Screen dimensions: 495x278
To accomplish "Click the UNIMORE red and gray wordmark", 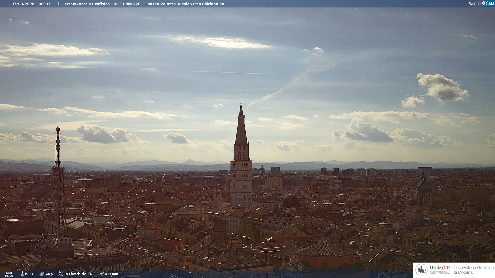I will point(440,268).
